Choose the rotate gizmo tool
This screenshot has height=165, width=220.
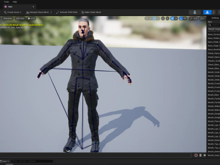154,18
